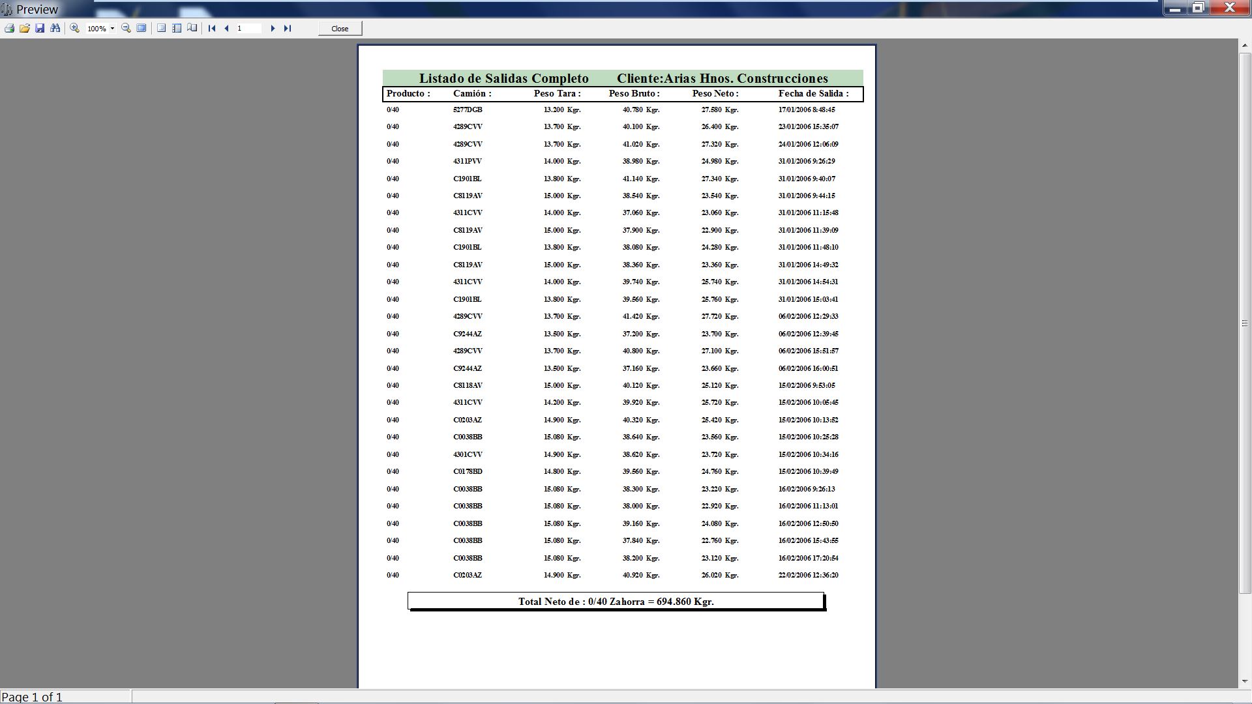Click the page number input field

pyautogui.click(x=249, y=29)
